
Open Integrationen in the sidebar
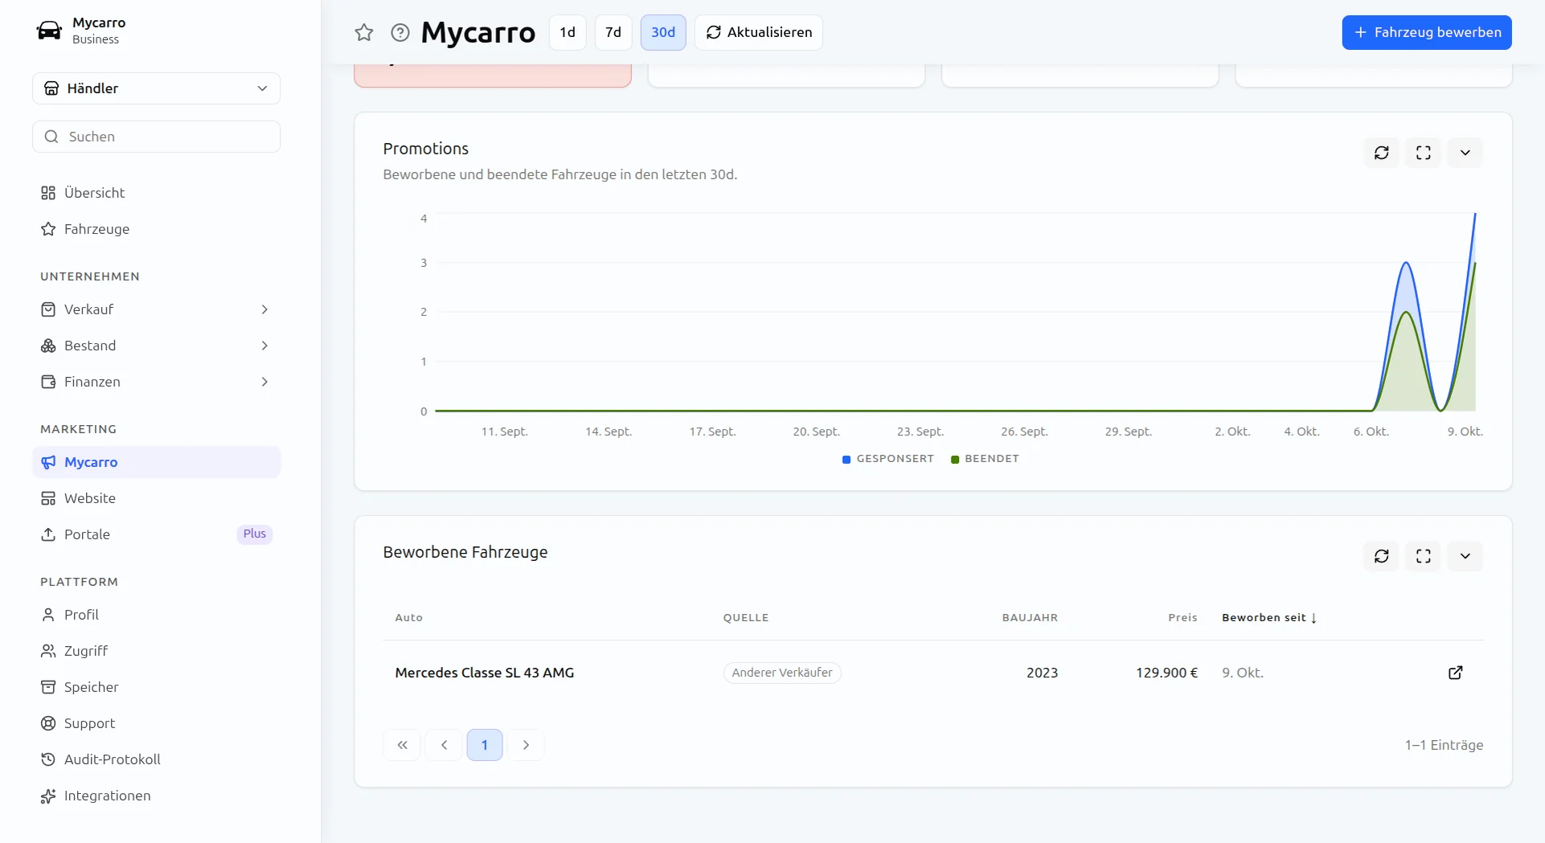tap(156, 796)
